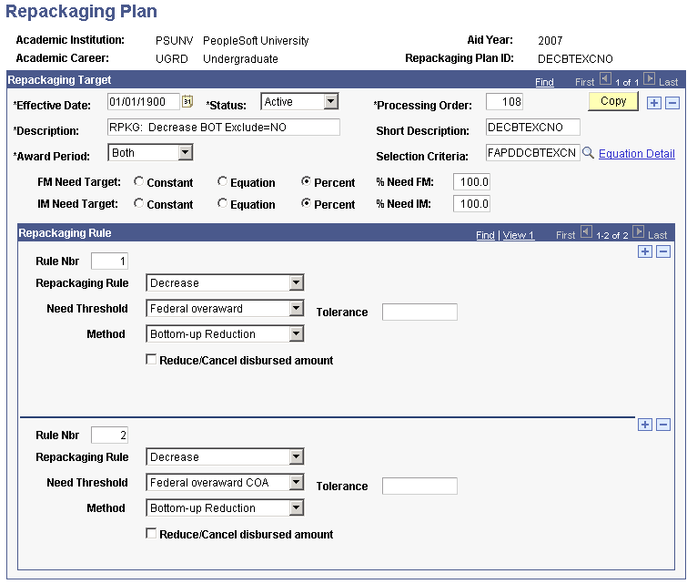Select Equation for IM Need Target
The height and width of the screenshot is (584, 697).
click(x=222, y=203)
